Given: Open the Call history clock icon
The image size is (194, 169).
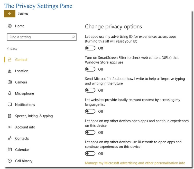Looking at the screenshot, I should click(x=10, y=161).
